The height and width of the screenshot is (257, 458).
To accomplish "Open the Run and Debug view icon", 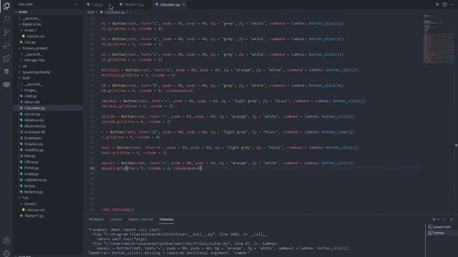I will click(6, 46).
